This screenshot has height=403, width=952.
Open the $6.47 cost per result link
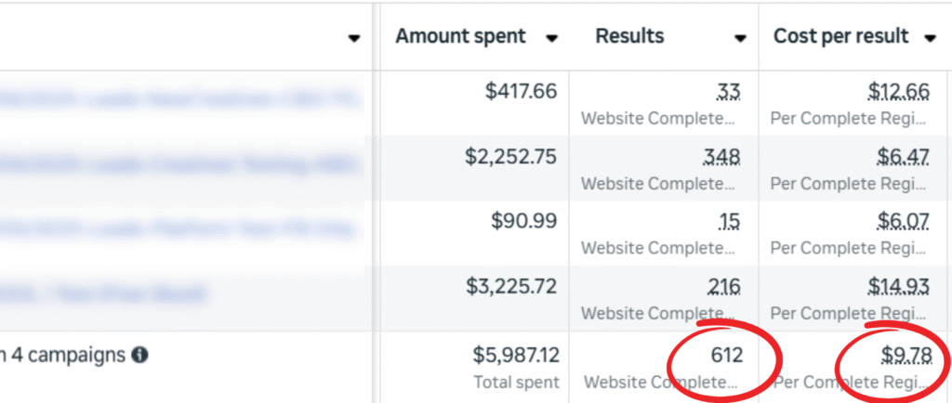[903, 157]
